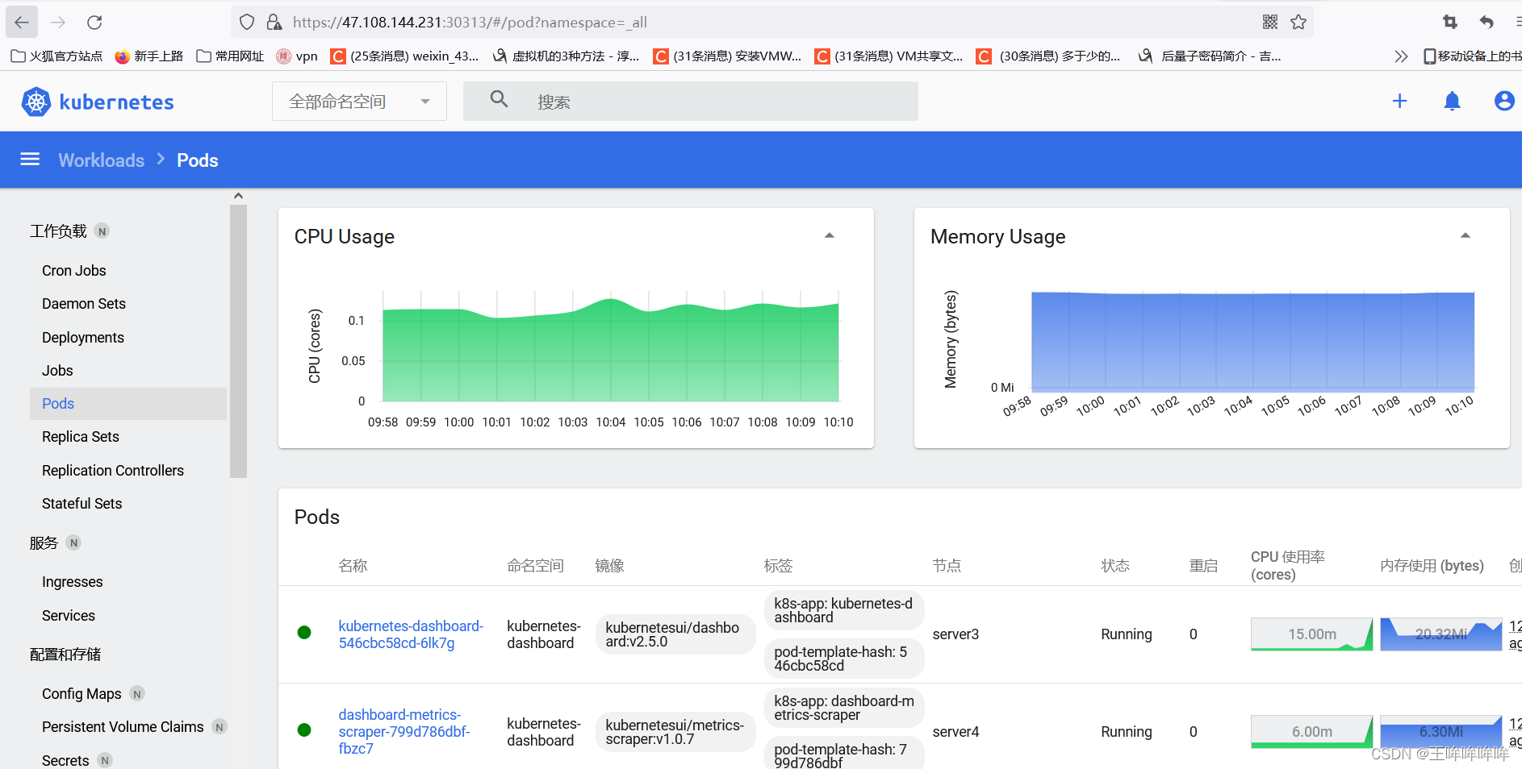Bookmark this page with the star icon
The image size is (1522, 769).
[1298, 22]
